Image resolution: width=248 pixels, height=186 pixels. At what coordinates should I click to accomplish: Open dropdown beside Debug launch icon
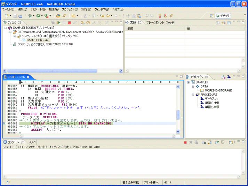[33, 16]
